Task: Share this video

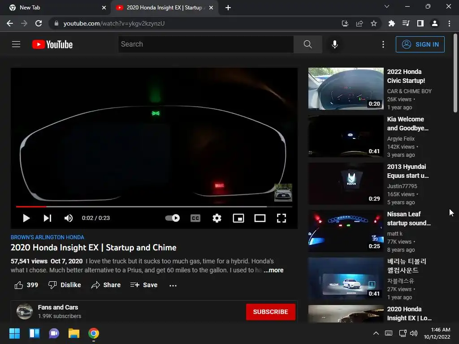Action: 106,285
